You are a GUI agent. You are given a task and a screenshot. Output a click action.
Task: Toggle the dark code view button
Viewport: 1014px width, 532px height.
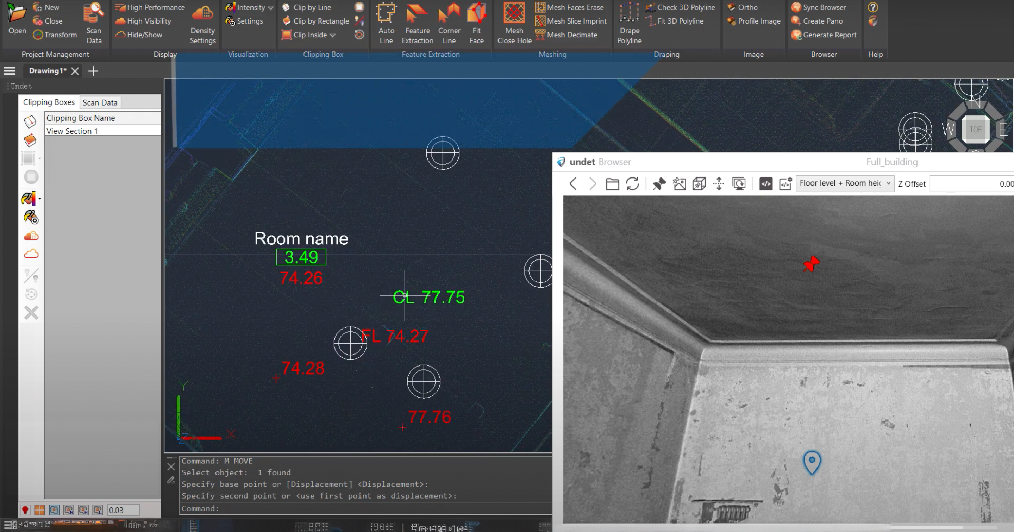[766, 184]
